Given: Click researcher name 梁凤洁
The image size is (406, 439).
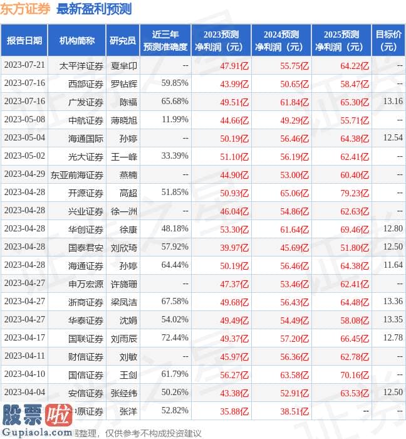Looking at the screenshot, I should tap(124, 302).
